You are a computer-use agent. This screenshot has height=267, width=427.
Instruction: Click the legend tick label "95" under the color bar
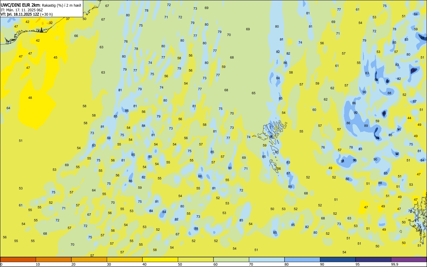click(358, 264)
